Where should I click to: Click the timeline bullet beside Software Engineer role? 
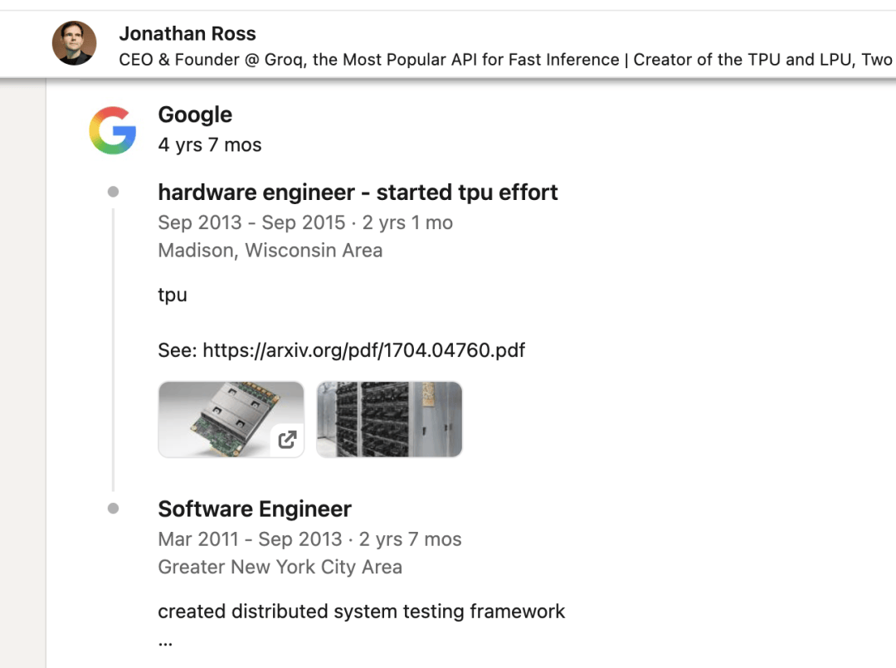[x=113, y=509]
